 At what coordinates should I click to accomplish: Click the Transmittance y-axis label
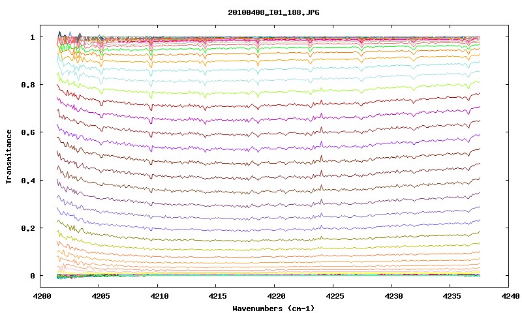(x=9, y=156)
